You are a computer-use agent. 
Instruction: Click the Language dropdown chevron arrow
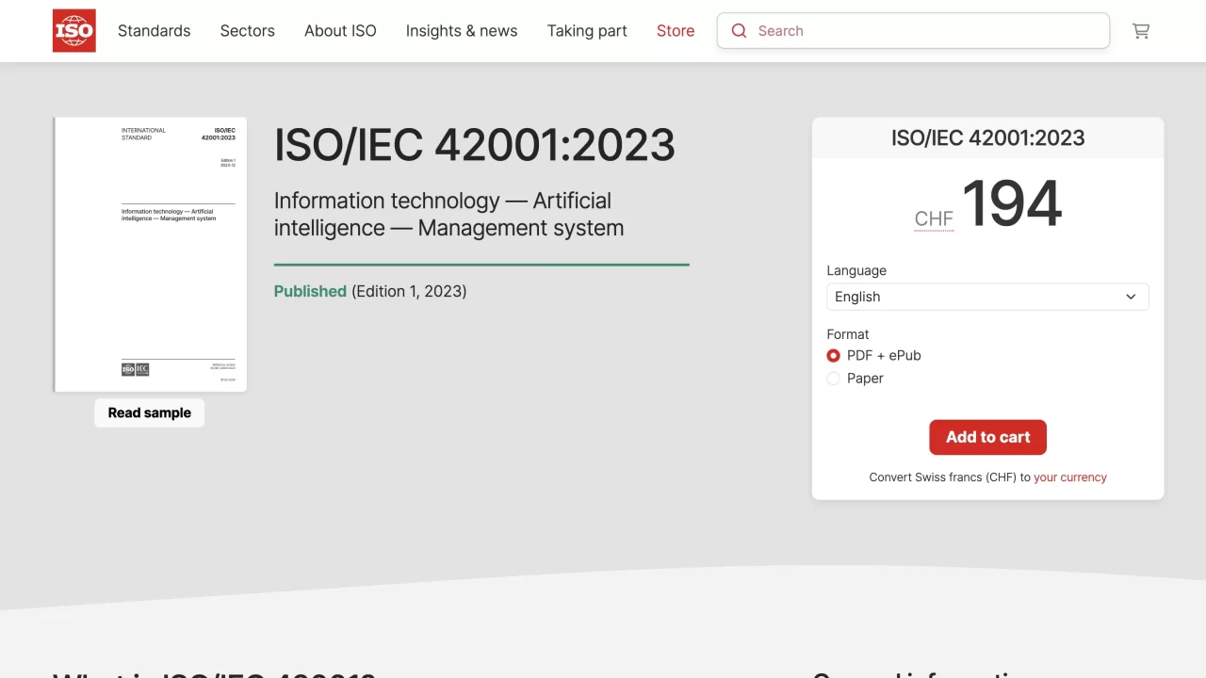[1131, 297]
